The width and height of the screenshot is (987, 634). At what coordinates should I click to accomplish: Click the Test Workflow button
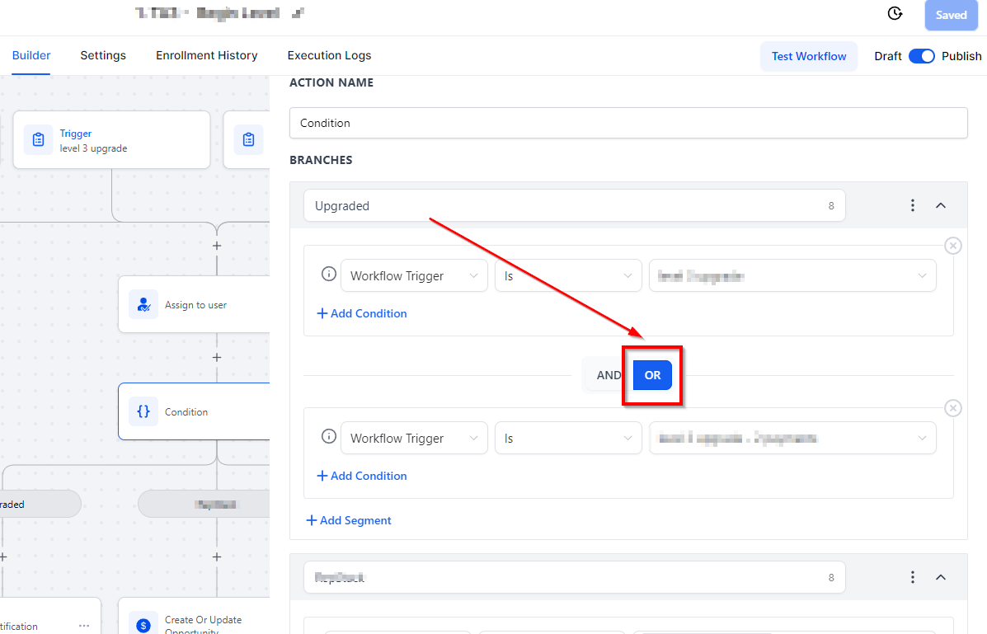[809, 56]
